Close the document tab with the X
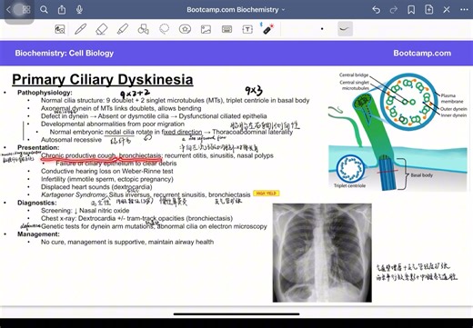The image size is (473, 328). (x=447, y=10)
